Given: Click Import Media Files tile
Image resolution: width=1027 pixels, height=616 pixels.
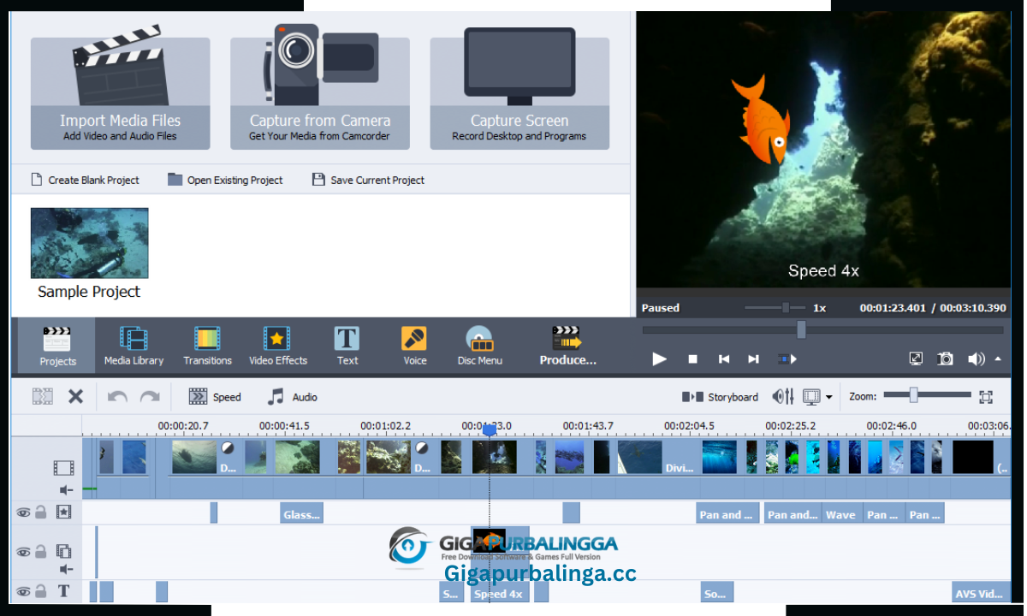Looking at the screenshot, I should (120, 93).
